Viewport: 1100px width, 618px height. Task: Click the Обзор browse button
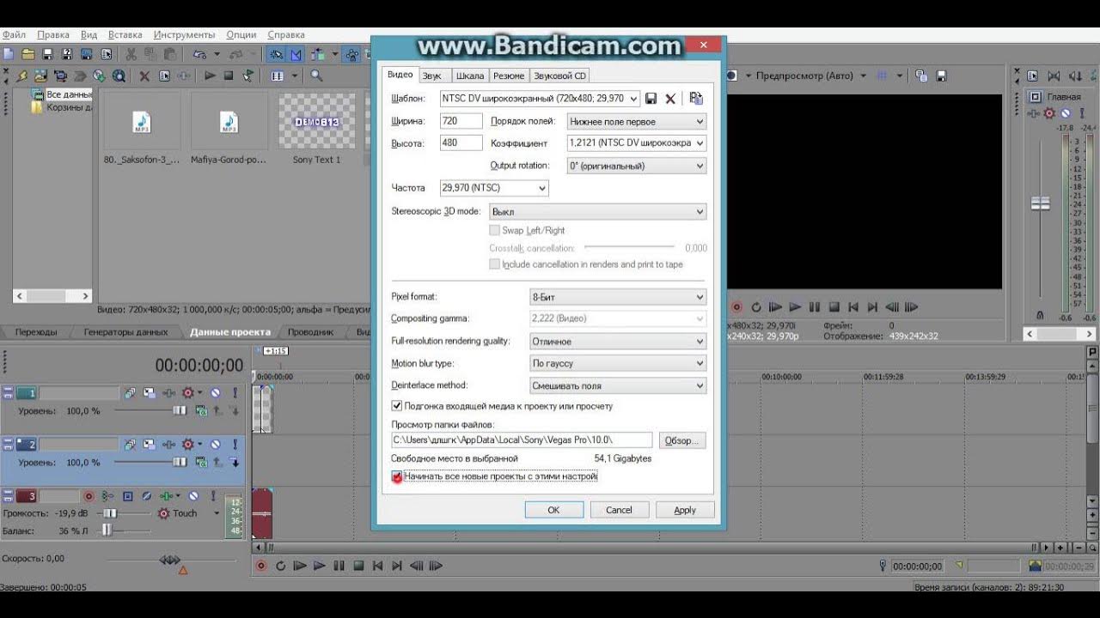[681, 440]
